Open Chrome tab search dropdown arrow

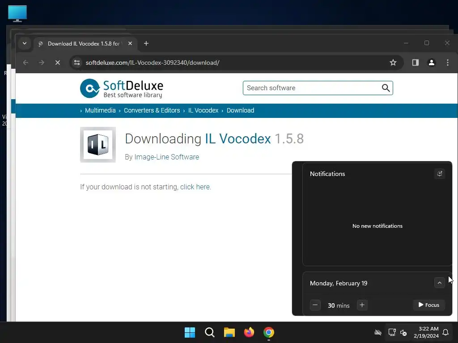[x=25, y=43]
